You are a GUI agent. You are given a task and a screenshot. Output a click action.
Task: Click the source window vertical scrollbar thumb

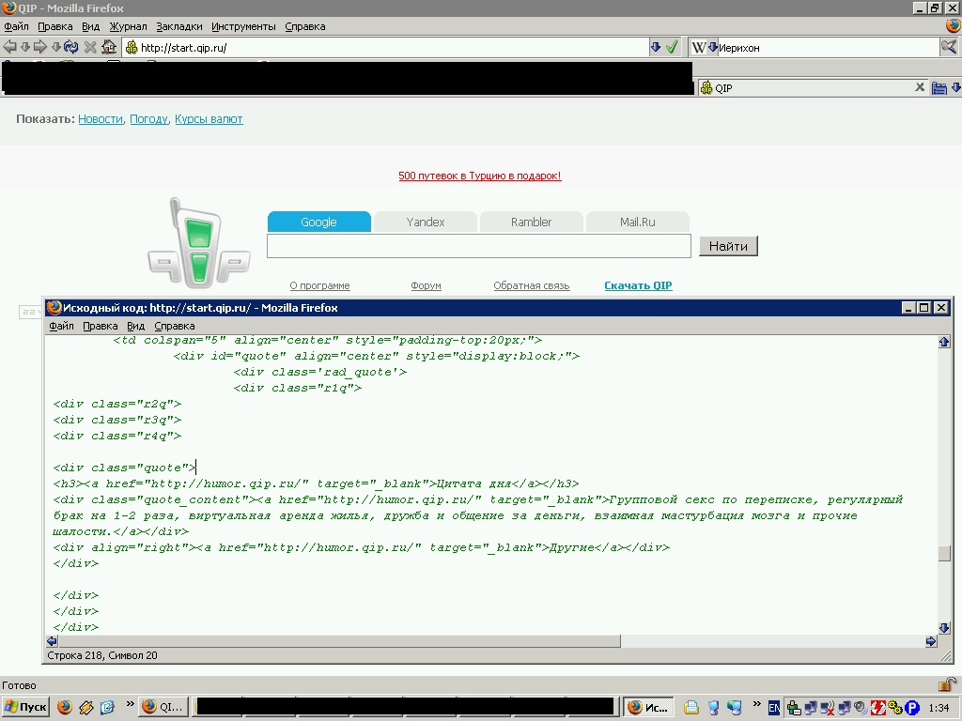(944, 552)
